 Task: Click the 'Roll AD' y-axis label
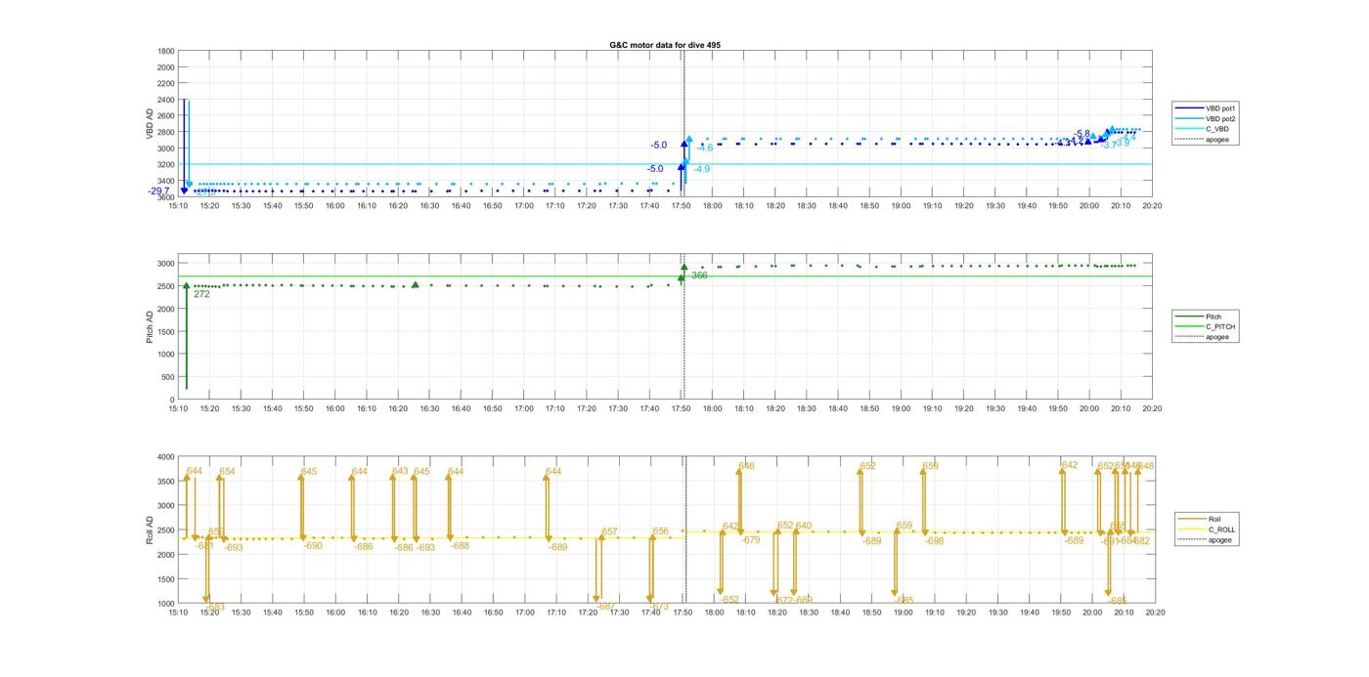151,529
